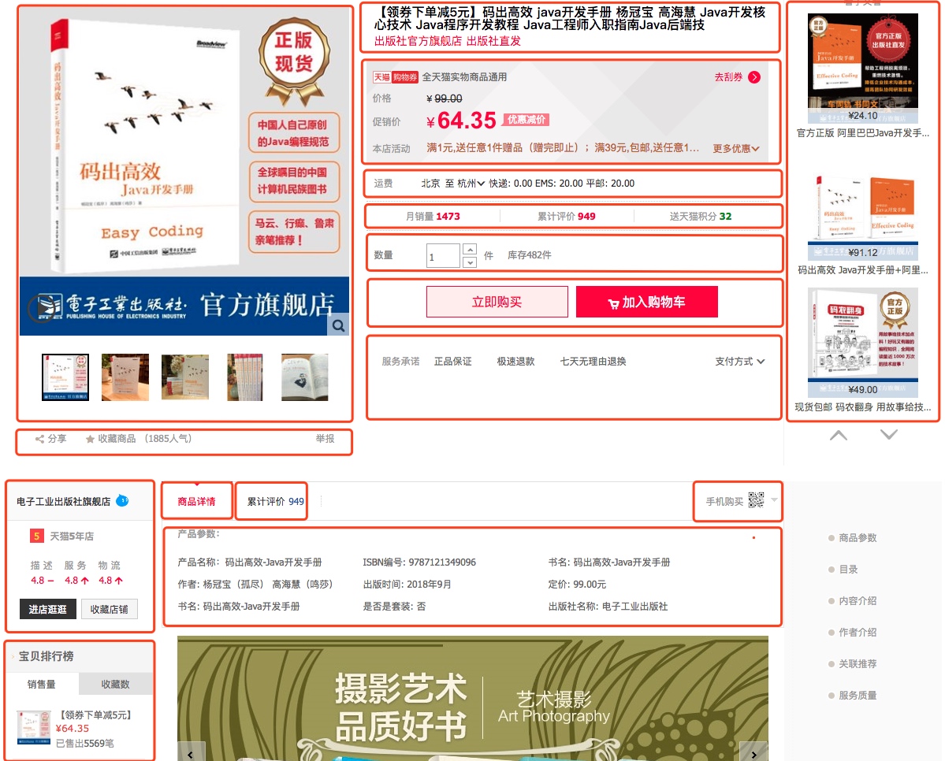Viewport: 945px width, 761px height.
Task: Decrease quantity with the down stepper arrow
Action: tap(471, 262)
